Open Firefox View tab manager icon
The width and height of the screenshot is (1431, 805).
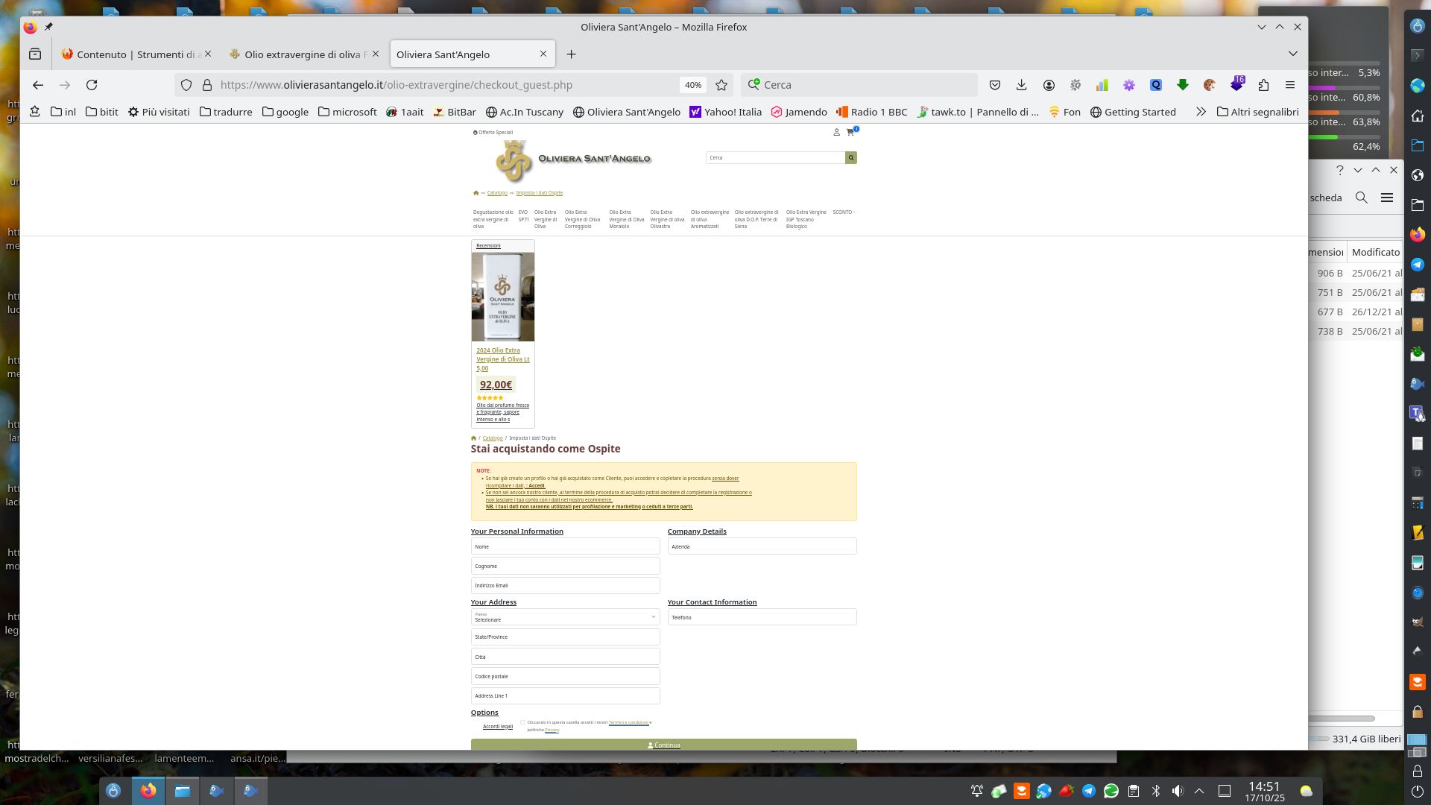(x=35, y=54)
